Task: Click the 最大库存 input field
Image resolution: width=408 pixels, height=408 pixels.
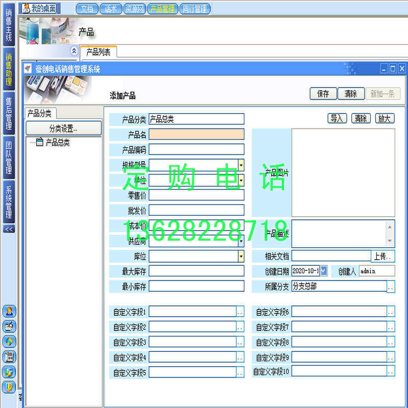Action: pos(196,271)
